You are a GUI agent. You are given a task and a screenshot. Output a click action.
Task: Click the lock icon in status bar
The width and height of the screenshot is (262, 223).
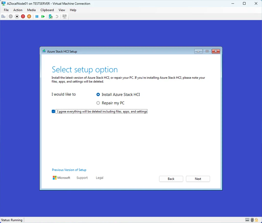click(x=256, y=220)
